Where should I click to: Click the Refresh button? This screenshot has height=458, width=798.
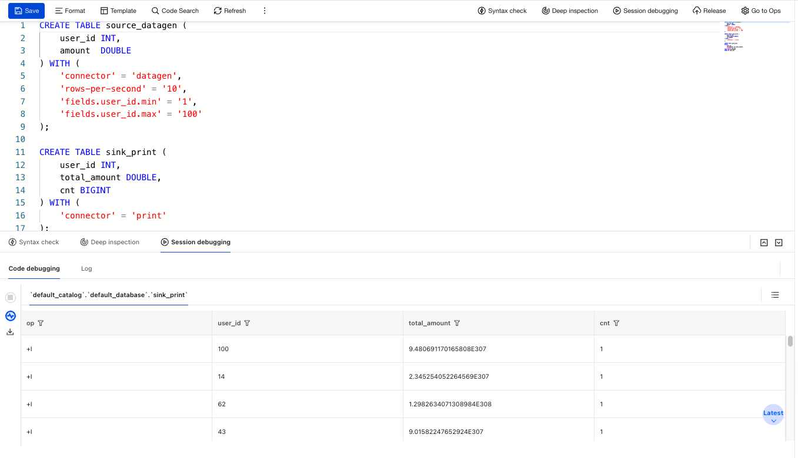230,11
